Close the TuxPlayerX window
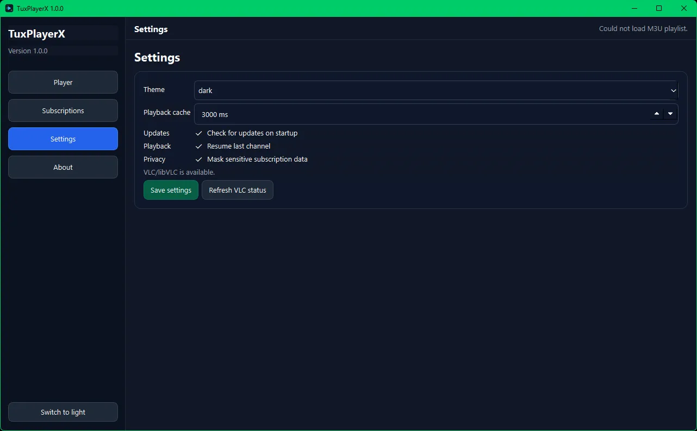This screenshot has width=697, height=431. (684, 8)
